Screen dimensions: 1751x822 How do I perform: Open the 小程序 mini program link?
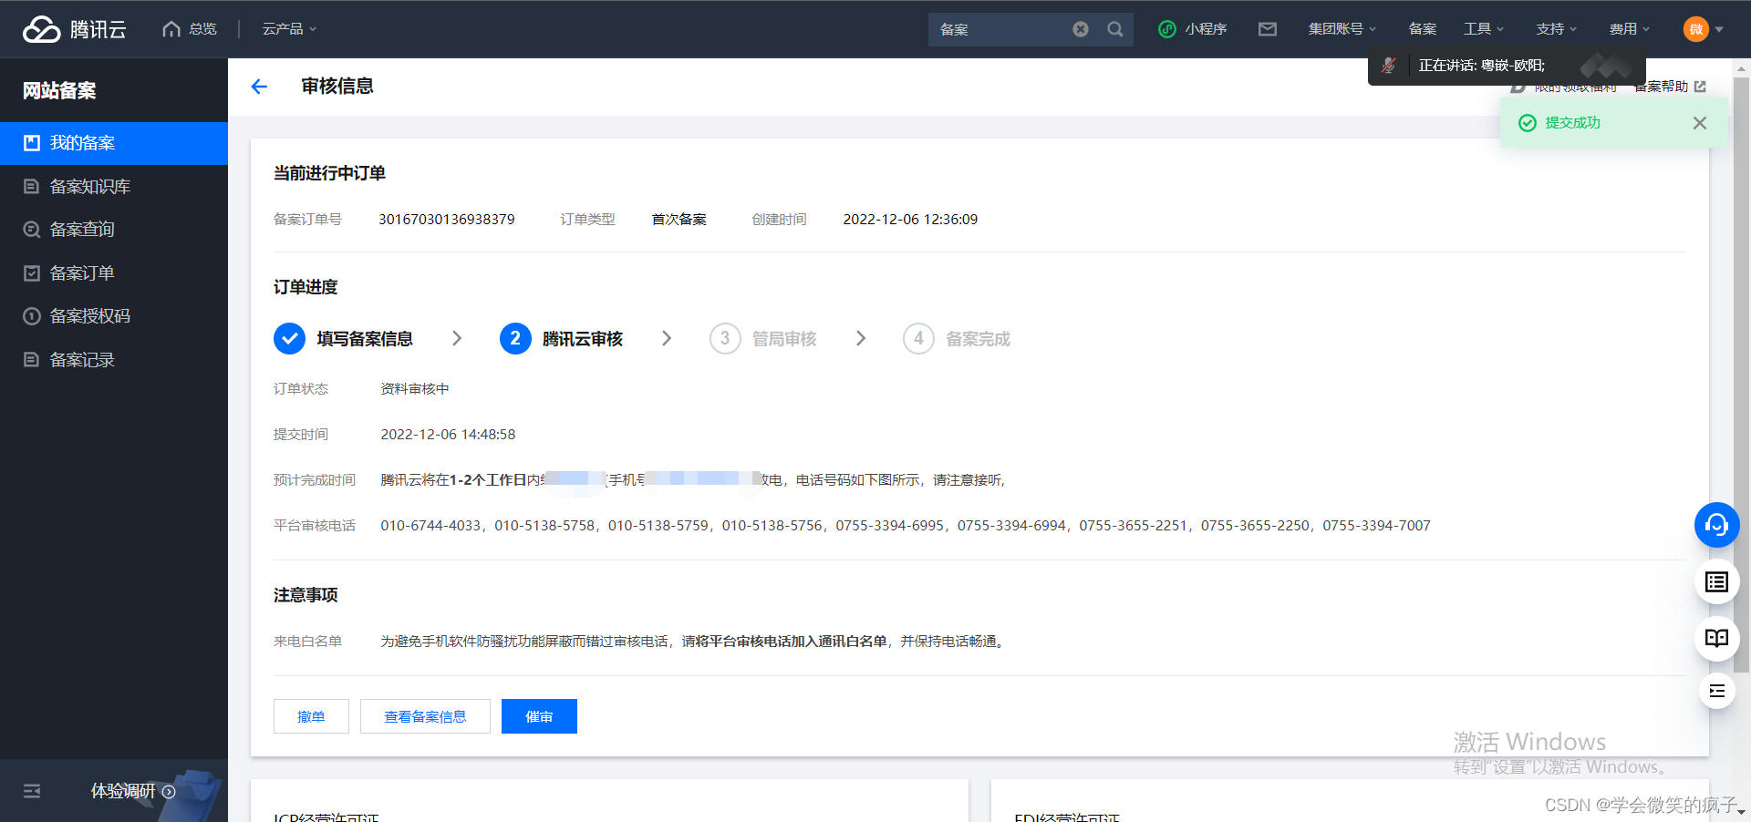[x=1193, y=29]
